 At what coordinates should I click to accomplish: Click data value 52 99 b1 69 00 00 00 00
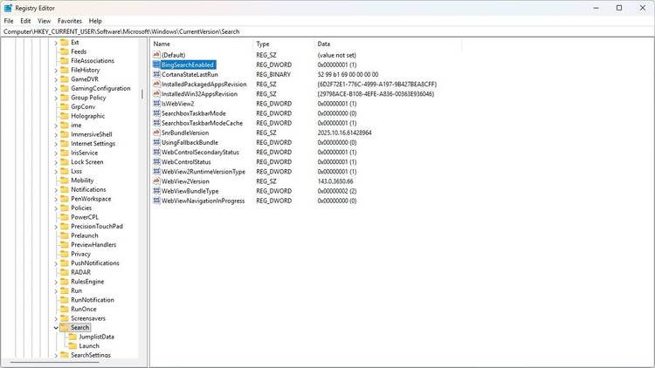(348, 74)
